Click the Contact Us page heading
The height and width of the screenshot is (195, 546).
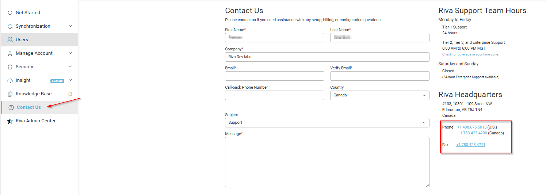tap(244, 11)
